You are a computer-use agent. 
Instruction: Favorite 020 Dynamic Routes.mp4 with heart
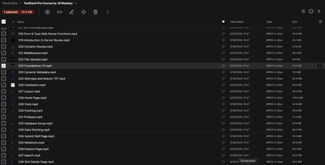223,47
